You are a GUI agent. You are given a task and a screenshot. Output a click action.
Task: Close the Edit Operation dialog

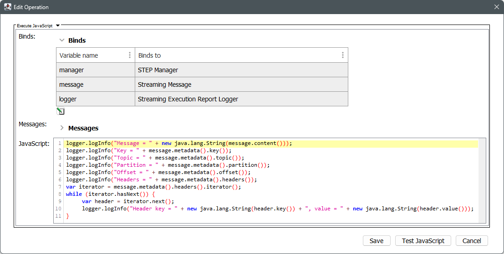(496, 7)
